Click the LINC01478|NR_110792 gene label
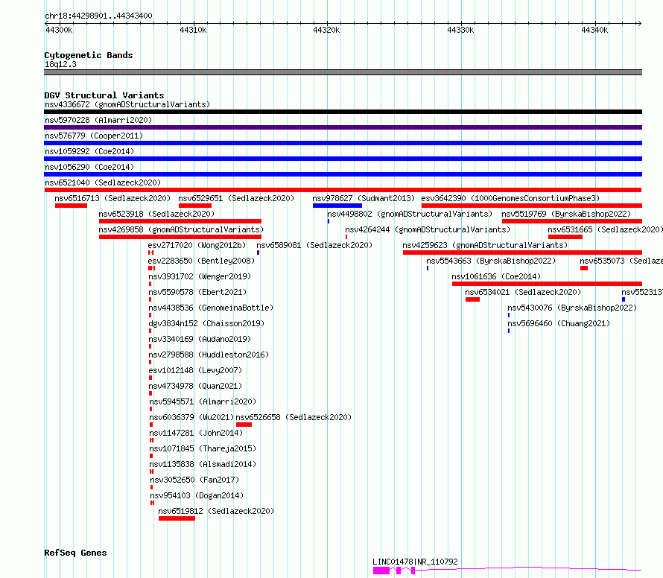 (x=415, y=562)
